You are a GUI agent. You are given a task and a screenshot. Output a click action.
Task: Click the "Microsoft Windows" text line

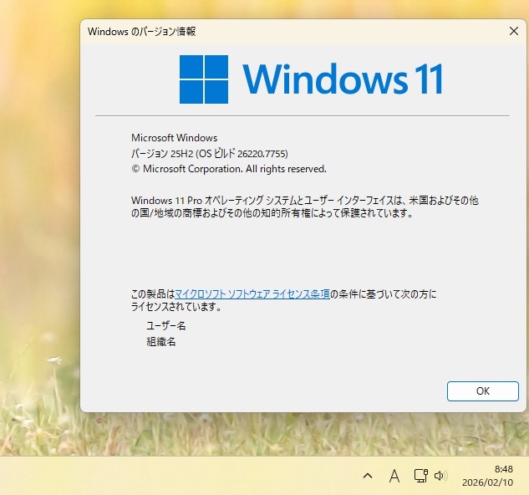pos(174,138)
